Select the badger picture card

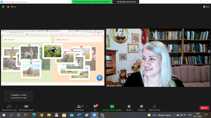(53, 51)
